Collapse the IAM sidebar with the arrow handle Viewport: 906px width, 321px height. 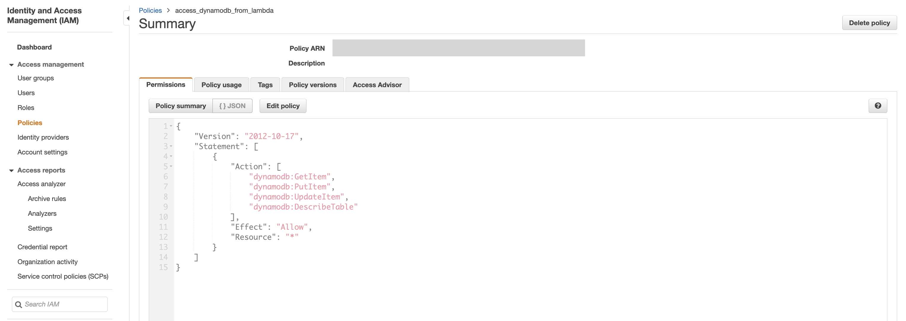[x=128, y=18]
